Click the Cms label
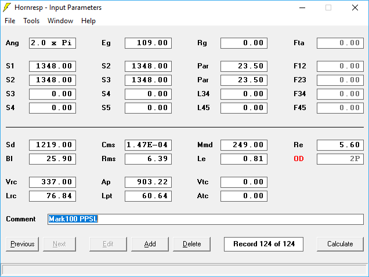 pyautogui.click(x=108, y=145)
